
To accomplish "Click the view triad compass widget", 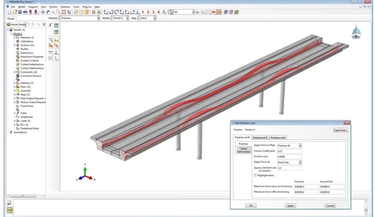I will tap(357, 32).
